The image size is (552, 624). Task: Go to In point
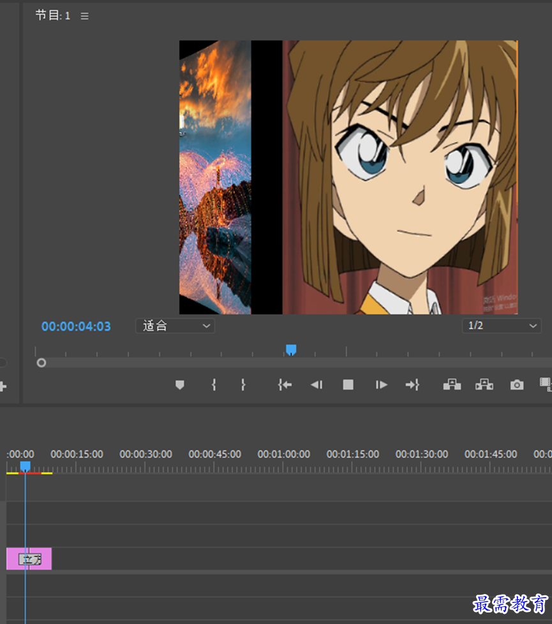tap(285, 385)
